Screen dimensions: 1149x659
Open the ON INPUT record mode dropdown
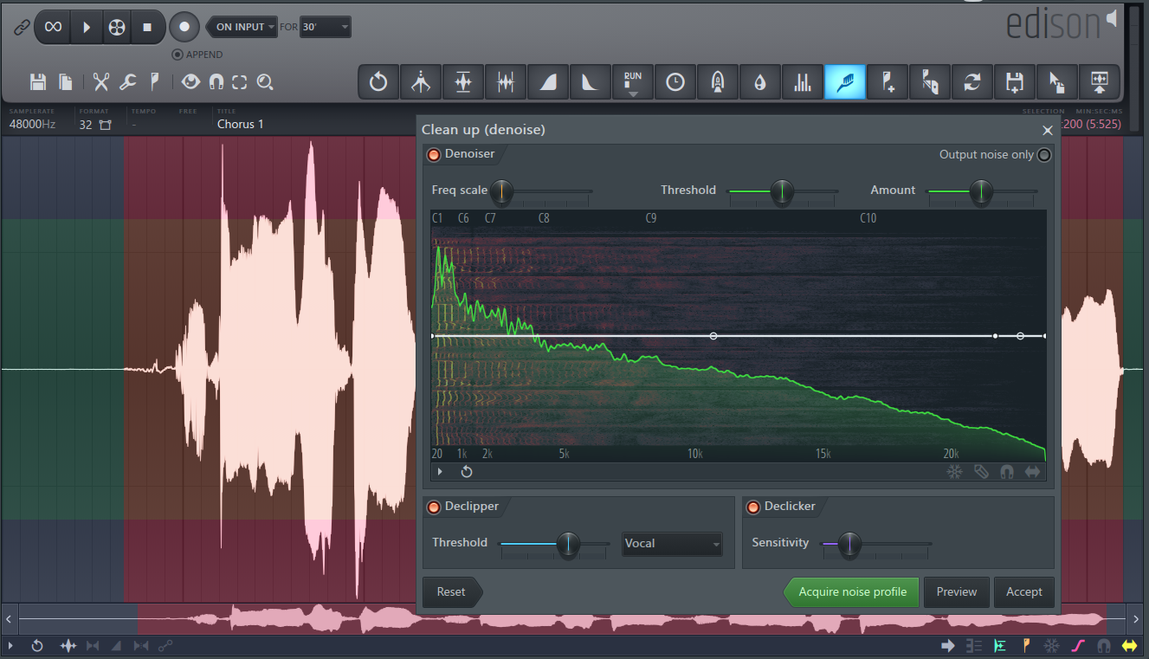pyautogui.click(x=242, y=27)
